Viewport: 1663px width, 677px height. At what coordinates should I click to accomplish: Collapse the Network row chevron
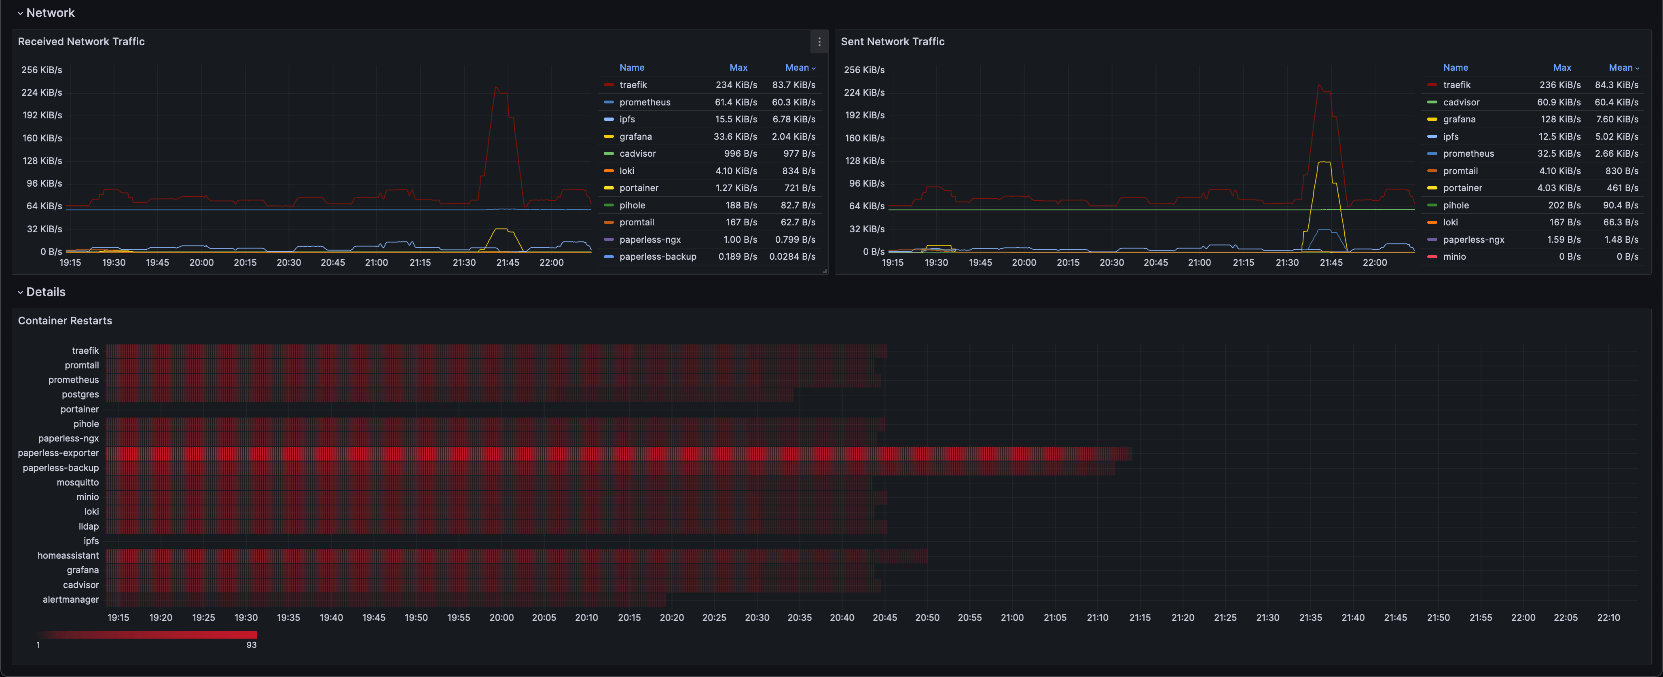coord(20,13)
